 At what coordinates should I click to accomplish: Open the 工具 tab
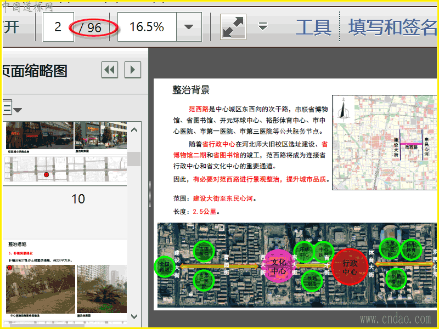[x=313, y=27]
